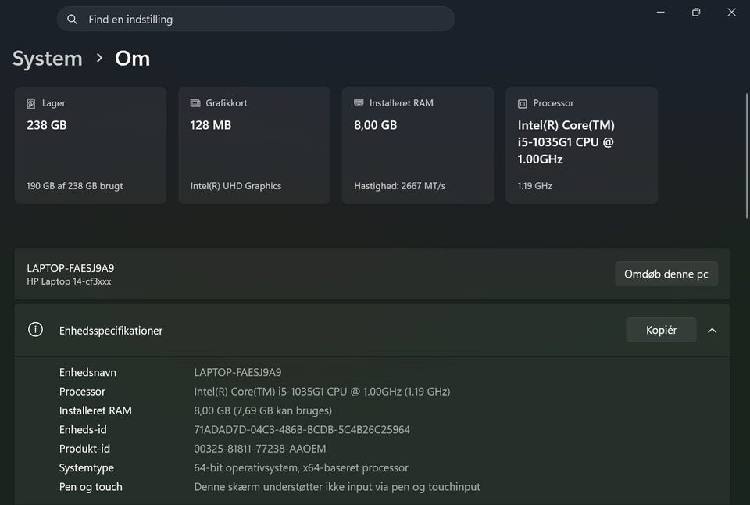Viewport: 750px width, 505px height.
Task: Click the vertical scrollbar on the right
Action: point(745,156)
